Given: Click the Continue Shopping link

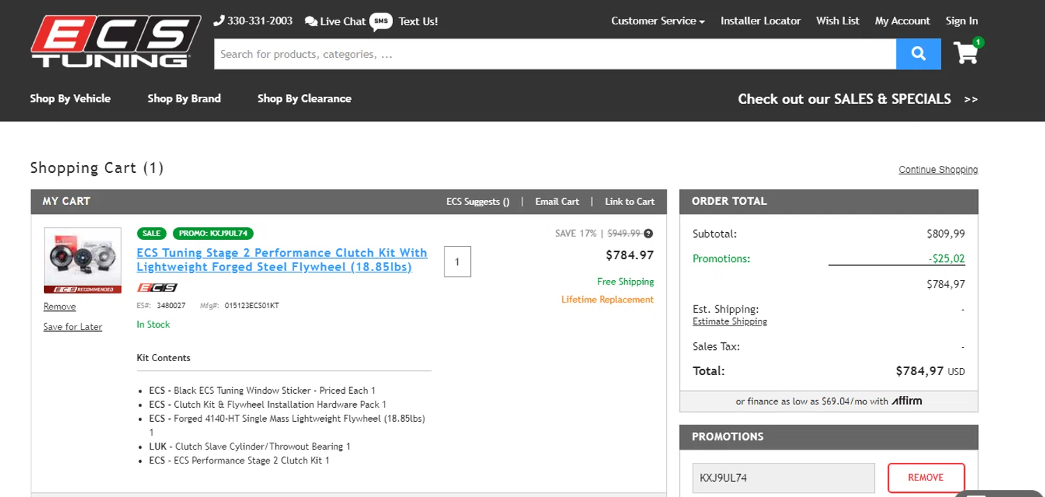Looking at the screenshot, I should (x=938, y=169).
